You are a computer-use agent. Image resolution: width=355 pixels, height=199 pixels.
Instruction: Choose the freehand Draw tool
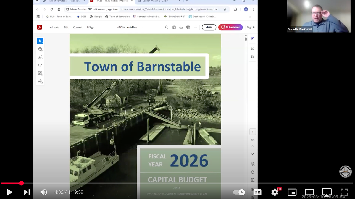40,65
